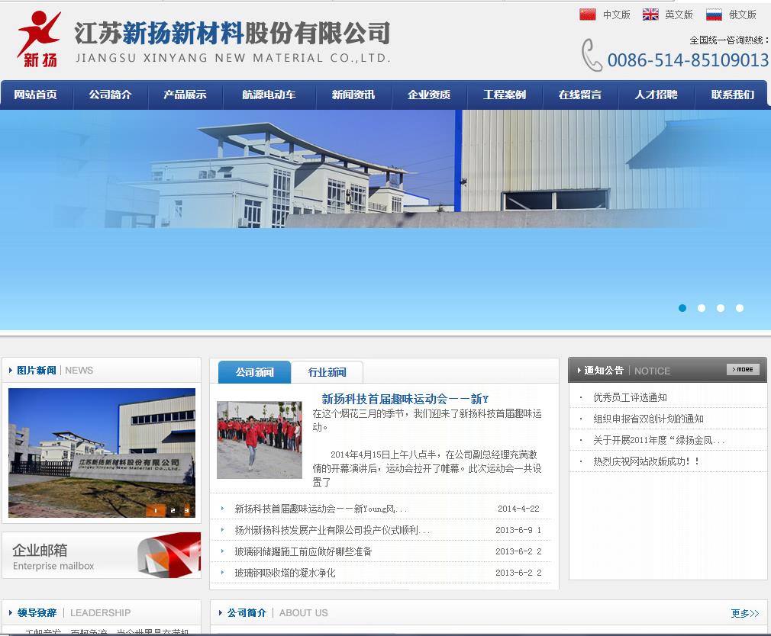Click the picture news factory photo
Screen dimensions: 771x636
pos(102,453)
